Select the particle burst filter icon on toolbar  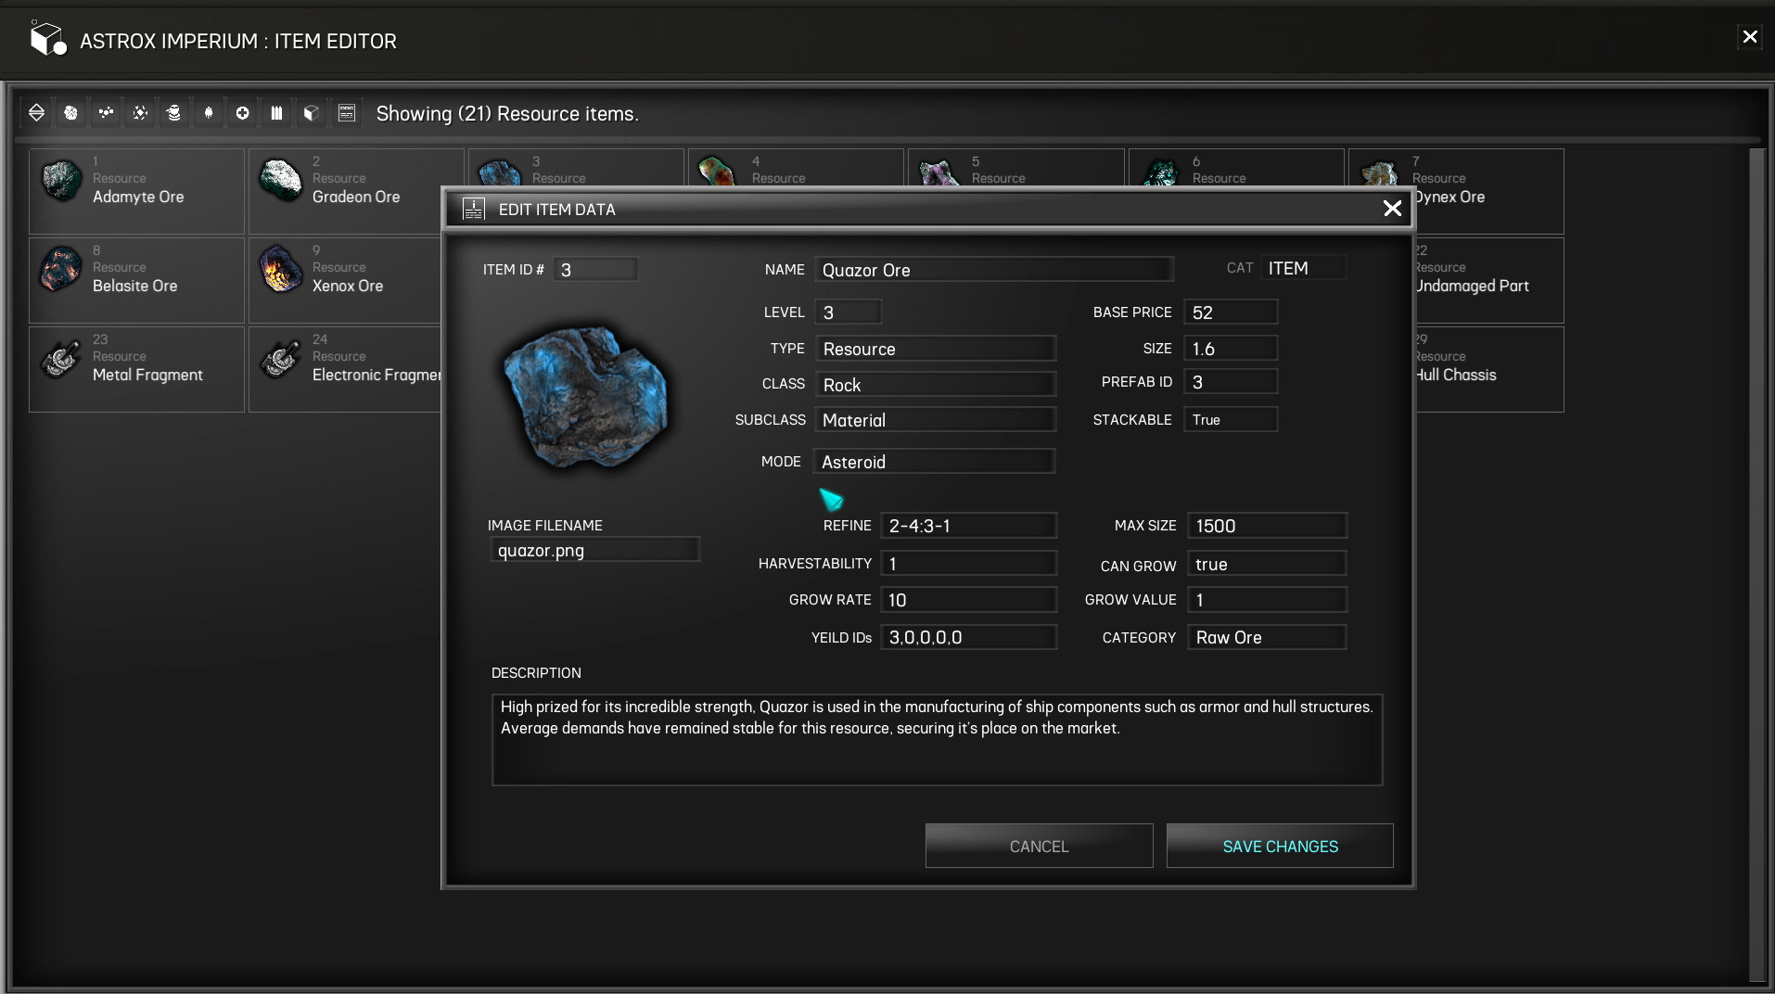139,112
